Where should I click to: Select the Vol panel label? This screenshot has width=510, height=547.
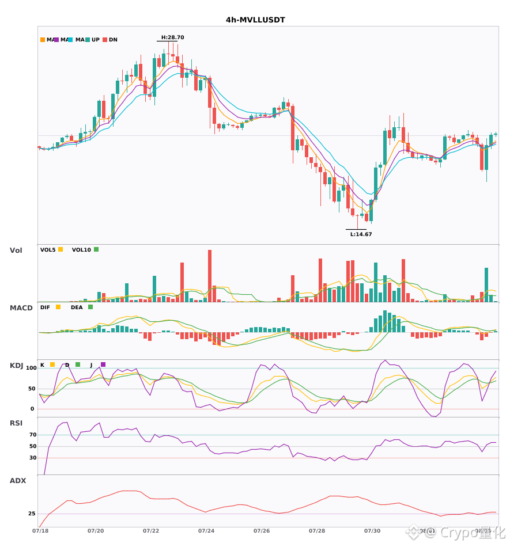coord(16,250)
